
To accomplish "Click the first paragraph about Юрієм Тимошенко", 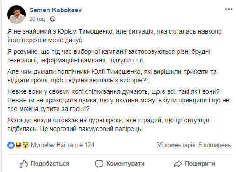I will pyautogui.click(x=115, y=36).
